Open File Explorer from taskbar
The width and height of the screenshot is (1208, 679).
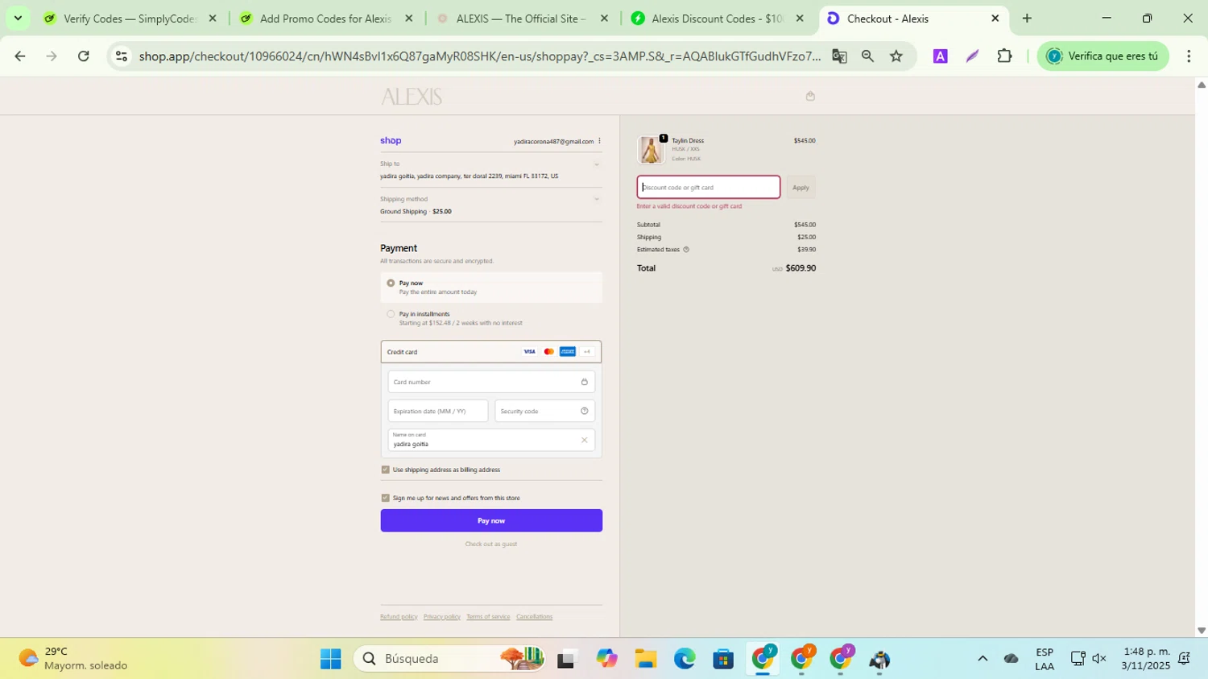pyautogui.click(x=645, y=659)
